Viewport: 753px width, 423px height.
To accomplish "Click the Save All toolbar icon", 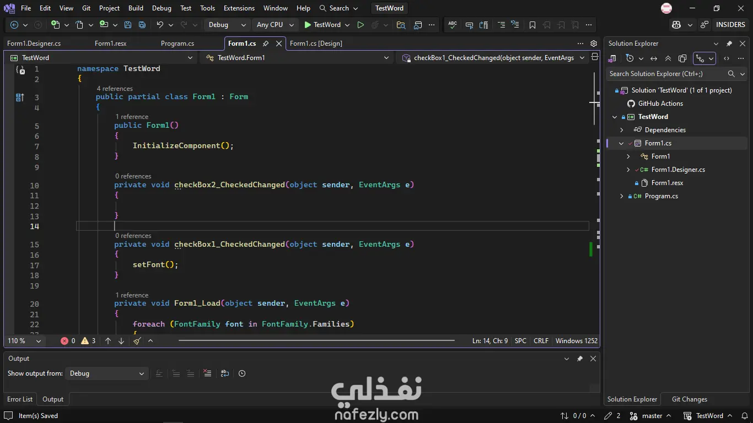I will tap(142, 25).
